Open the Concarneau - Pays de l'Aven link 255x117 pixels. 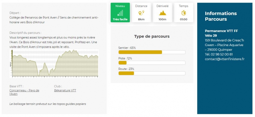(24, 92)
